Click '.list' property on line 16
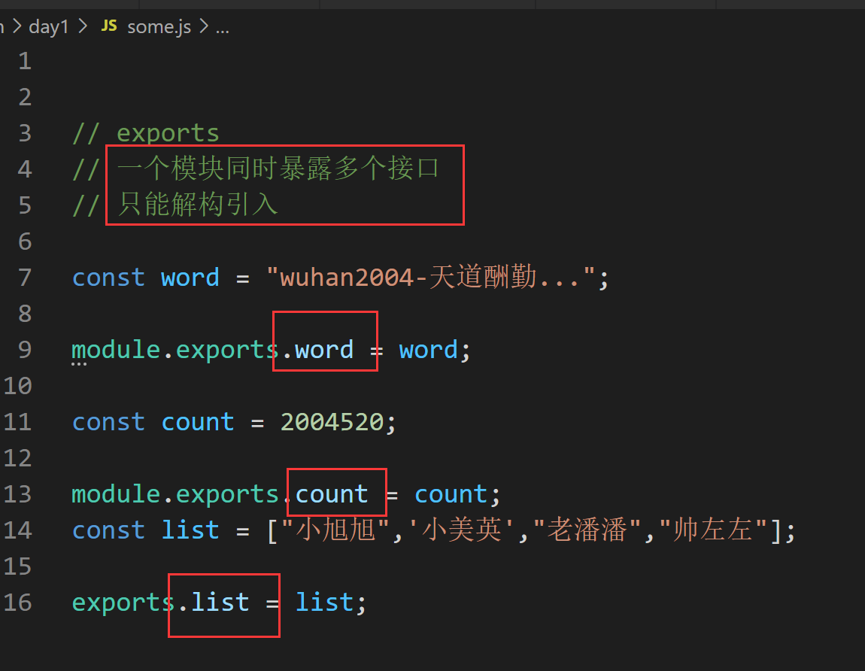 pos(214,602)
